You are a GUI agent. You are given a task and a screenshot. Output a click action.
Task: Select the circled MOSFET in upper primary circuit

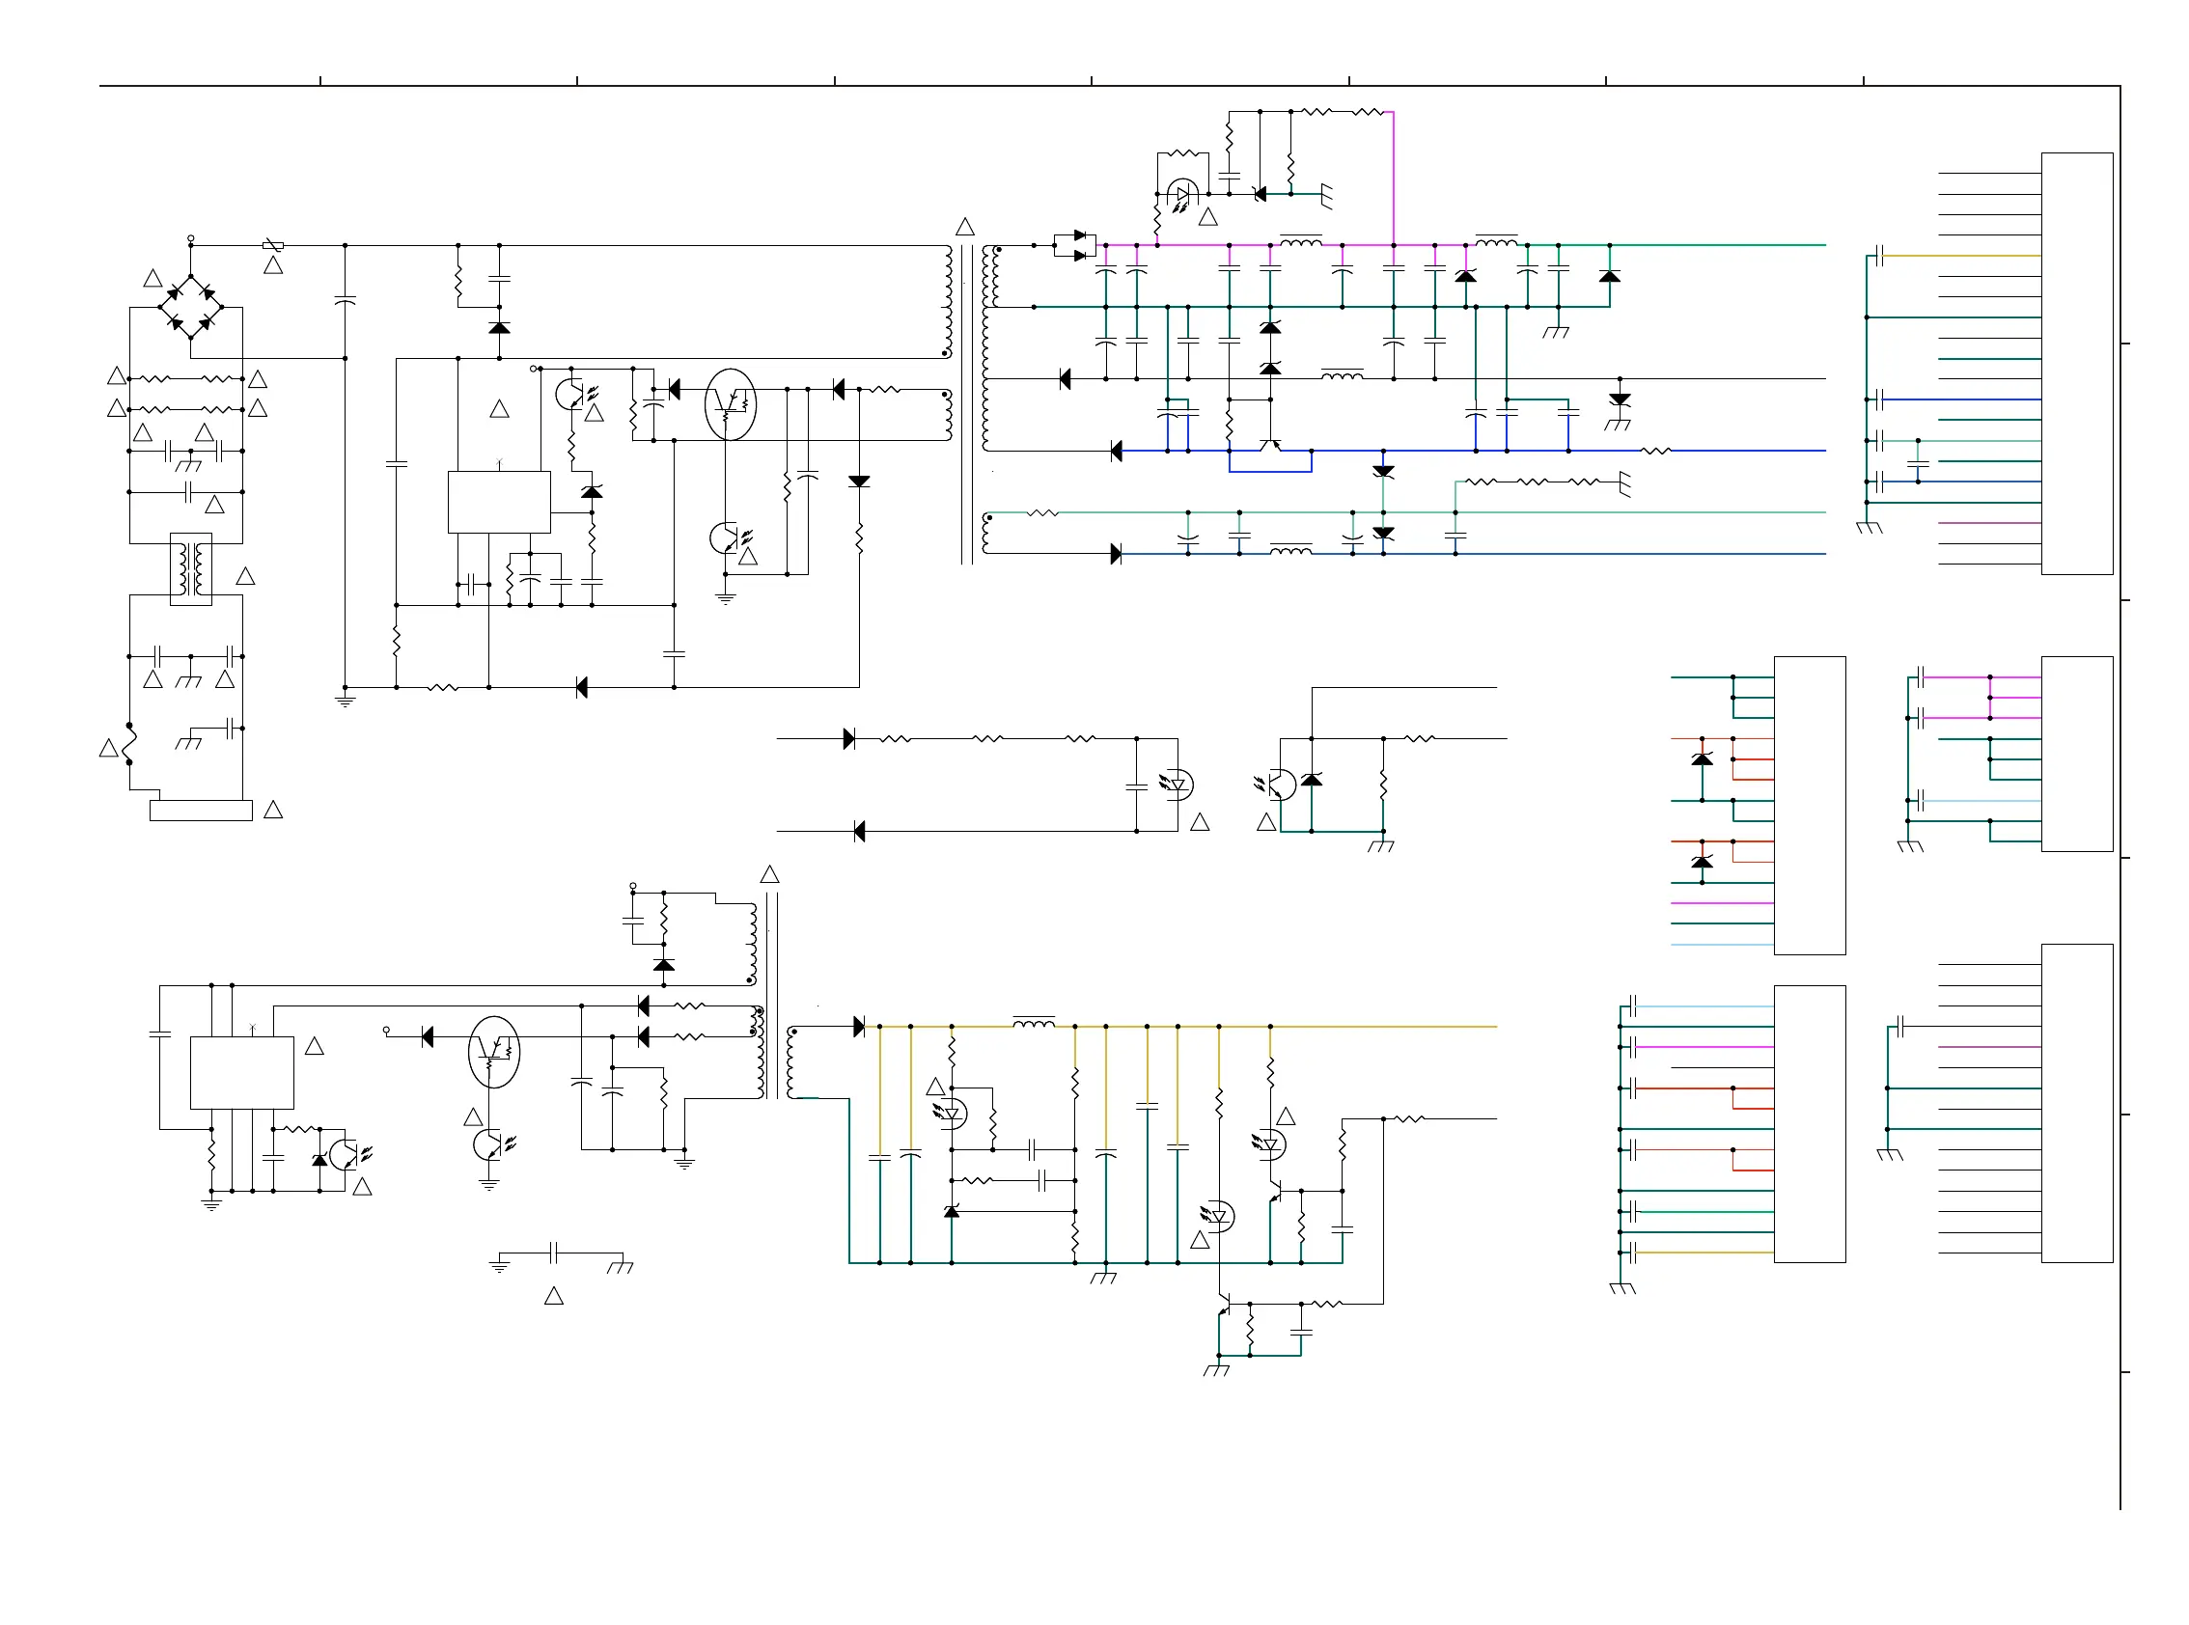(x=730, y=403)
